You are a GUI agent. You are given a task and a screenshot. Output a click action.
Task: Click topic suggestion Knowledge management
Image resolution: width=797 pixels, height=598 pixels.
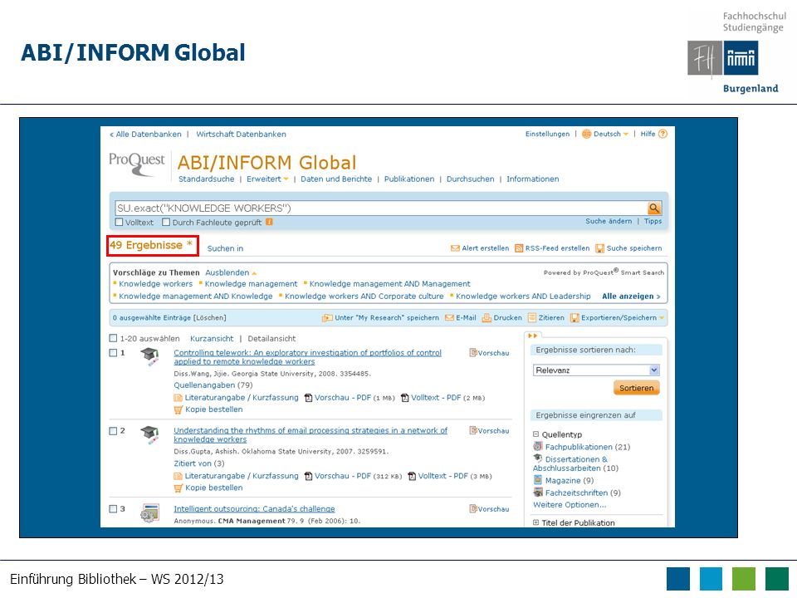click(x=251, y=284)
